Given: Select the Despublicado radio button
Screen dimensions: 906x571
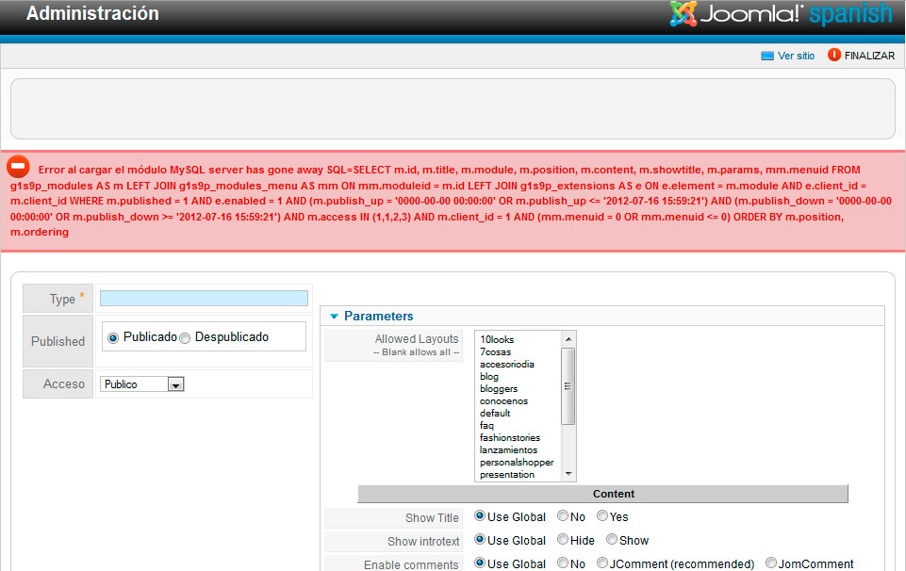Looking at the screenshot, I should [x=185, y=338].
